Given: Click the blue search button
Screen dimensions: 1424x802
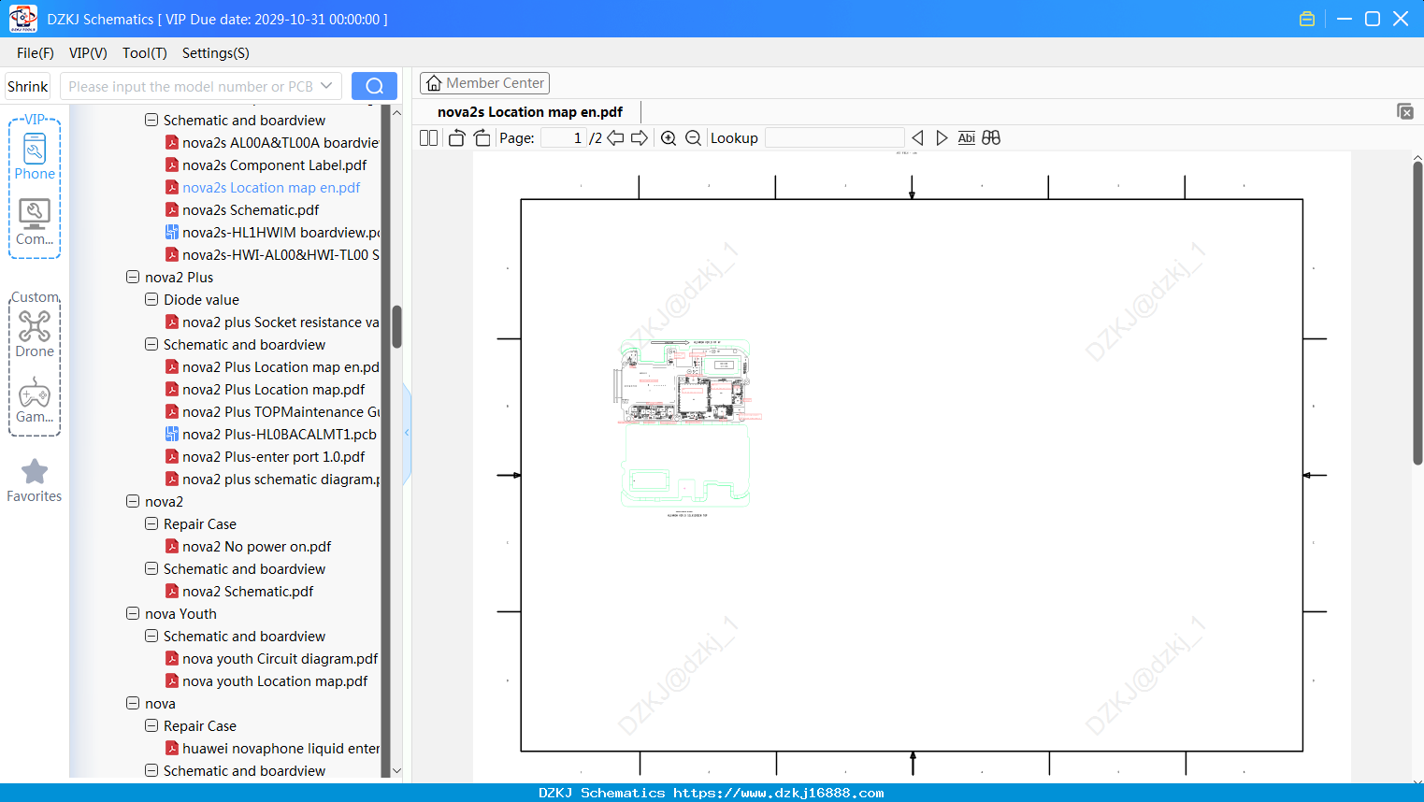Looking at the screenshot, I should [x=374, y=86].
